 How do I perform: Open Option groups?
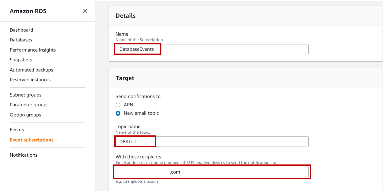pos(26,115)
